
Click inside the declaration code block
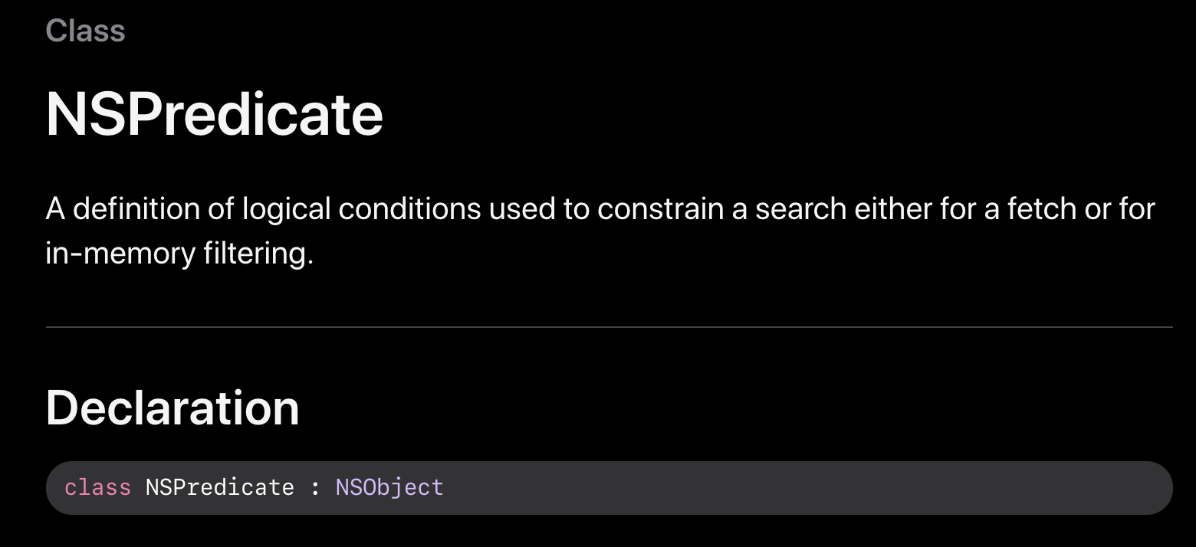coord(609,488)
